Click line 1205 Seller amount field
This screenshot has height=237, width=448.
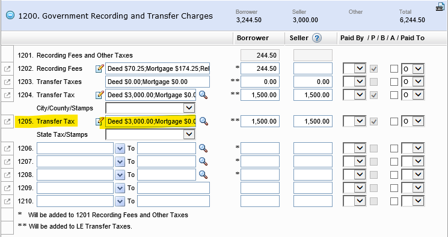click(x=313, y=121)
